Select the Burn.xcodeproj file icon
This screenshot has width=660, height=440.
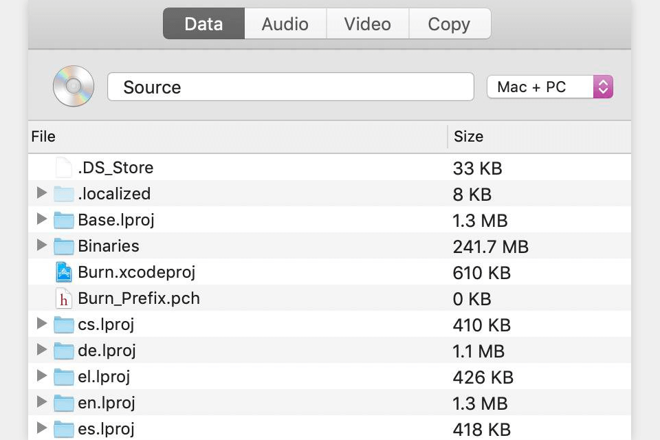[x=64, y=272]
